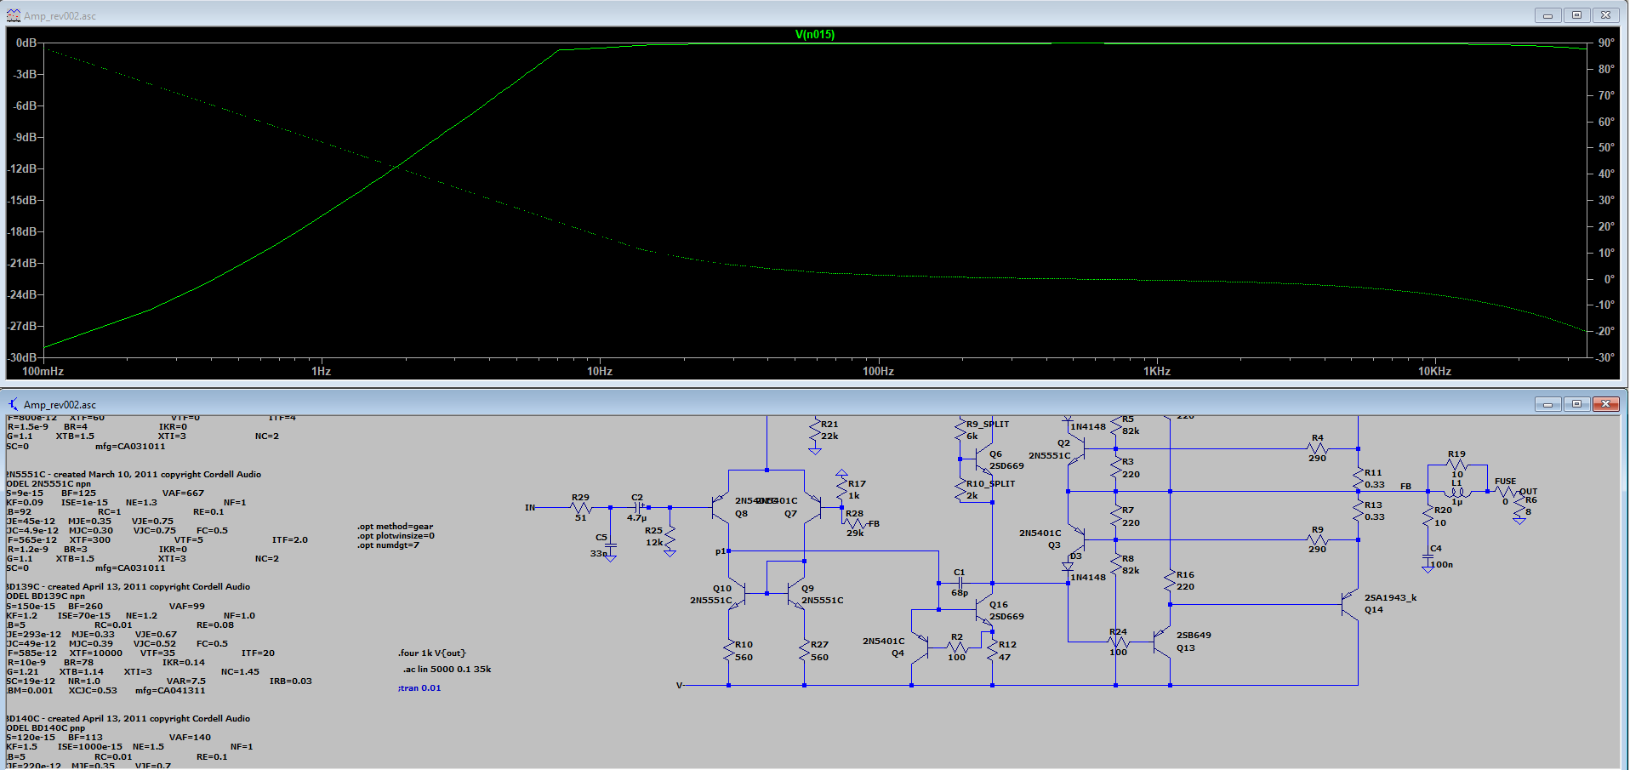Select resistor R29 symbol near IN
1630x770 pixels.
coord(581,508)
